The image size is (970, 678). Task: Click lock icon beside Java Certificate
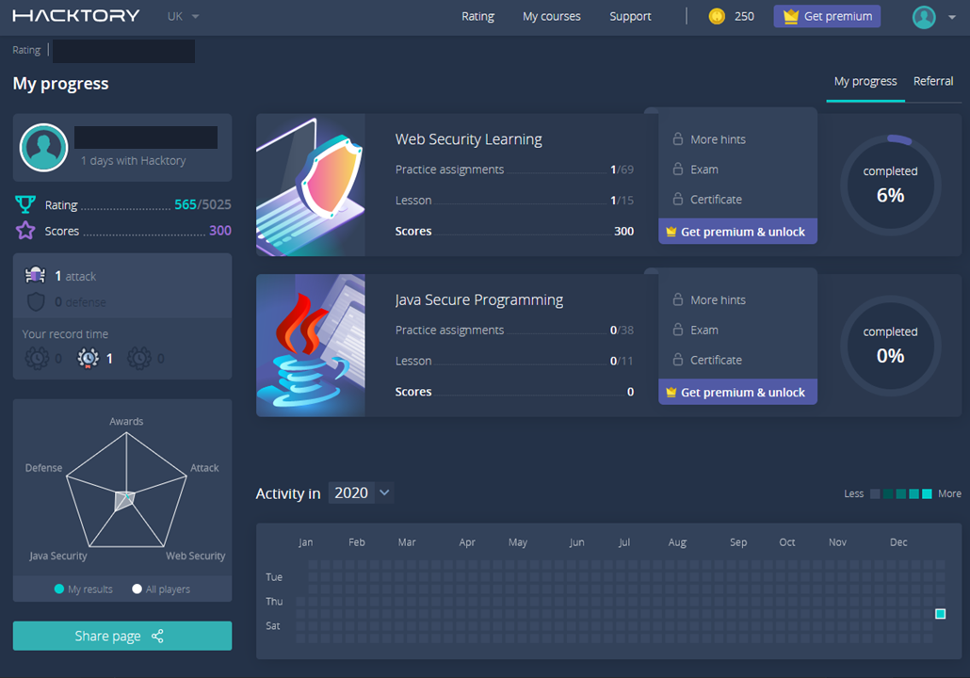tap(678, 360)
